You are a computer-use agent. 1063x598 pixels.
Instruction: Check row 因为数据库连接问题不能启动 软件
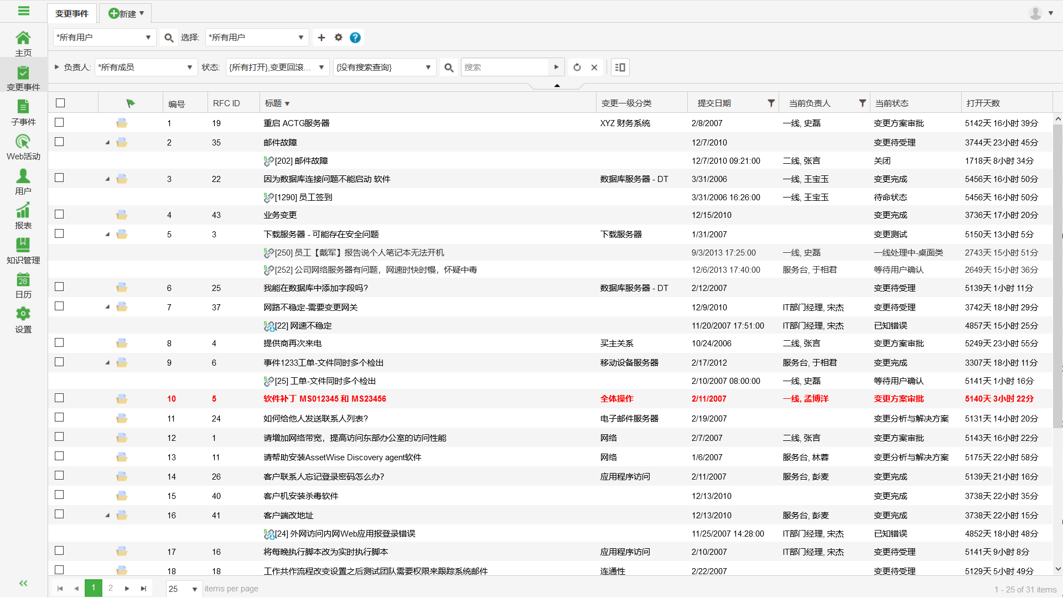tap(59, 178)
